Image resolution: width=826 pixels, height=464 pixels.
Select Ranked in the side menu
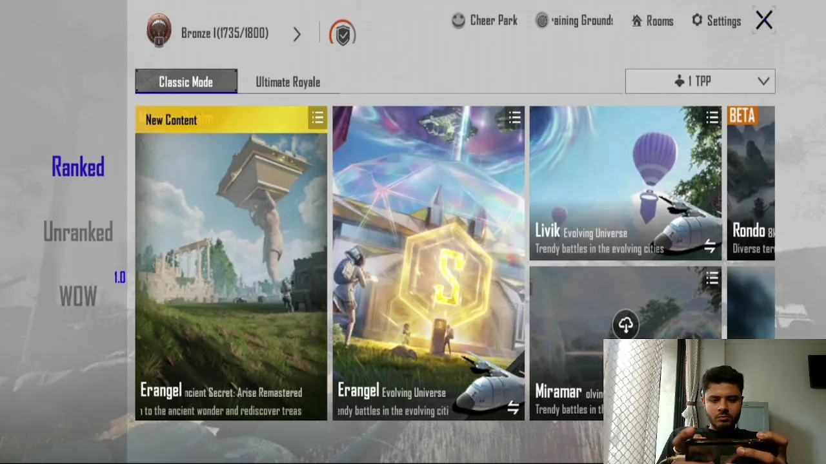click(78, 168)
